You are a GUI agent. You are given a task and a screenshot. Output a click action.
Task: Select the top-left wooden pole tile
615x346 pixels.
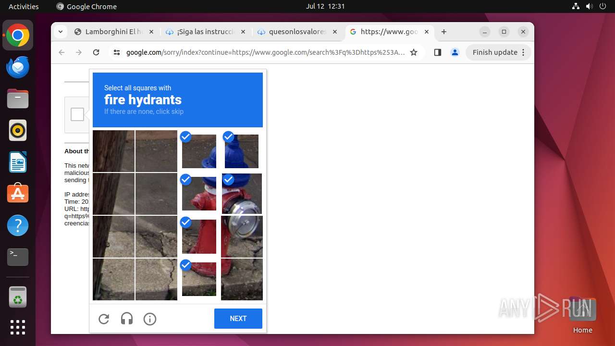113,151
